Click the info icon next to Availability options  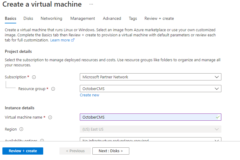click(42, 140)
